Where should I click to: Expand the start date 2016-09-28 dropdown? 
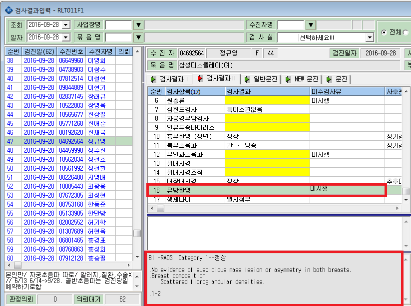[x=66, y=25]
